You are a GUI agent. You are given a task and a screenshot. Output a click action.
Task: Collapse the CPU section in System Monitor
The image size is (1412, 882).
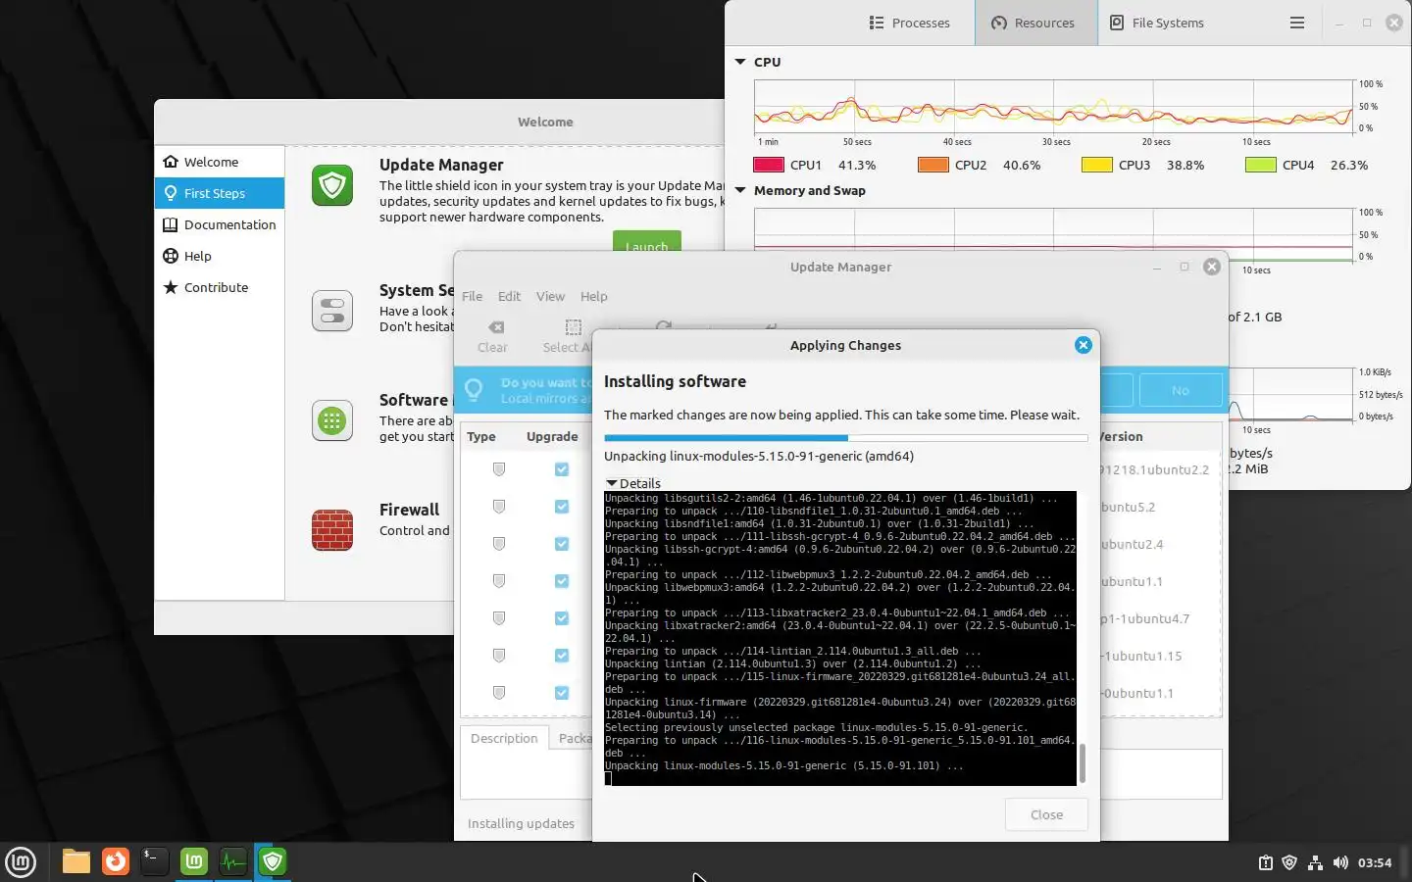740,62
